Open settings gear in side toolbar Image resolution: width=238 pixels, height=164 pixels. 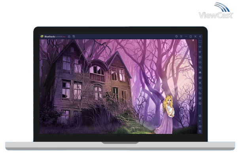point(200,116)
